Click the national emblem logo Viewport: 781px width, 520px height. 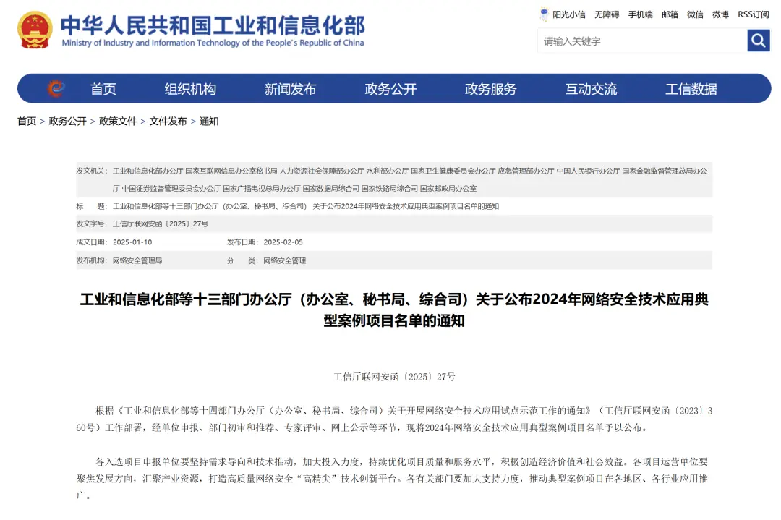click(35, 30)
